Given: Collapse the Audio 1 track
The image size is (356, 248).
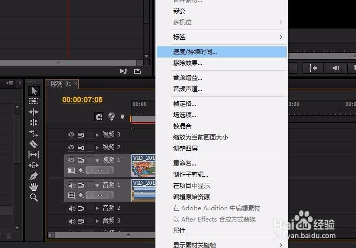Looking at the screenshot, I should 97,185.
